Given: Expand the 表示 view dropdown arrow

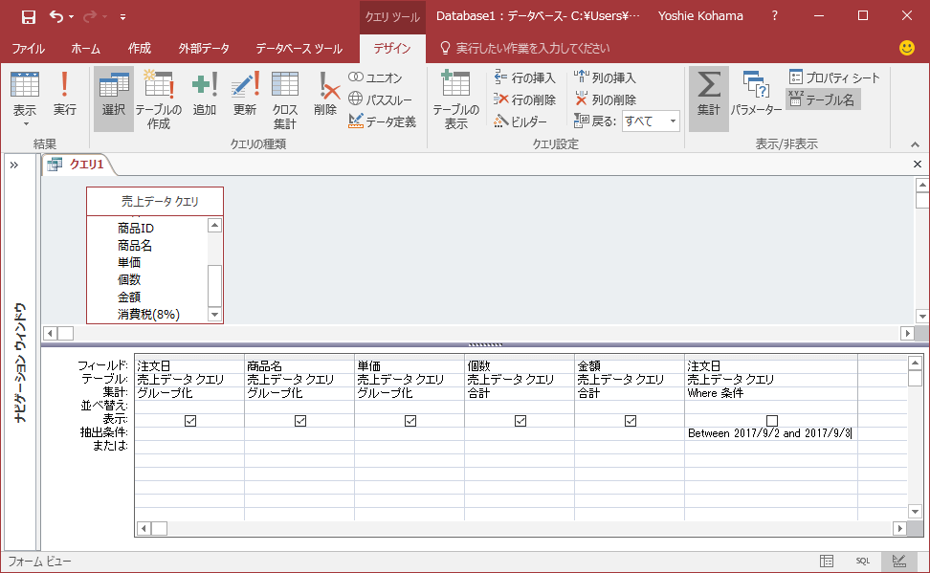Looking at the screenshot, I should point(26,124).
